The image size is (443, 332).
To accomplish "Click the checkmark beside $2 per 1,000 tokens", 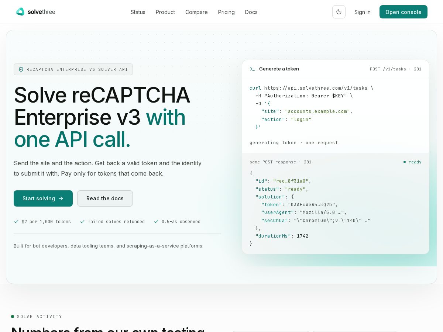I will pos(16,222).
